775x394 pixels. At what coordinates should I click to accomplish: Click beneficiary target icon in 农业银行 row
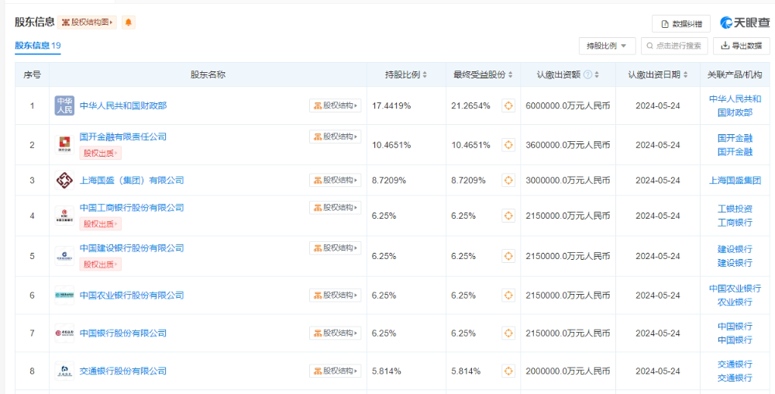(x=508, y=295)
